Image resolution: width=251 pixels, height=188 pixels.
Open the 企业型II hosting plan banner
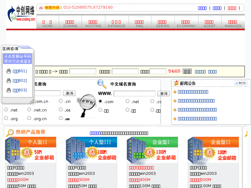point(213,150)
